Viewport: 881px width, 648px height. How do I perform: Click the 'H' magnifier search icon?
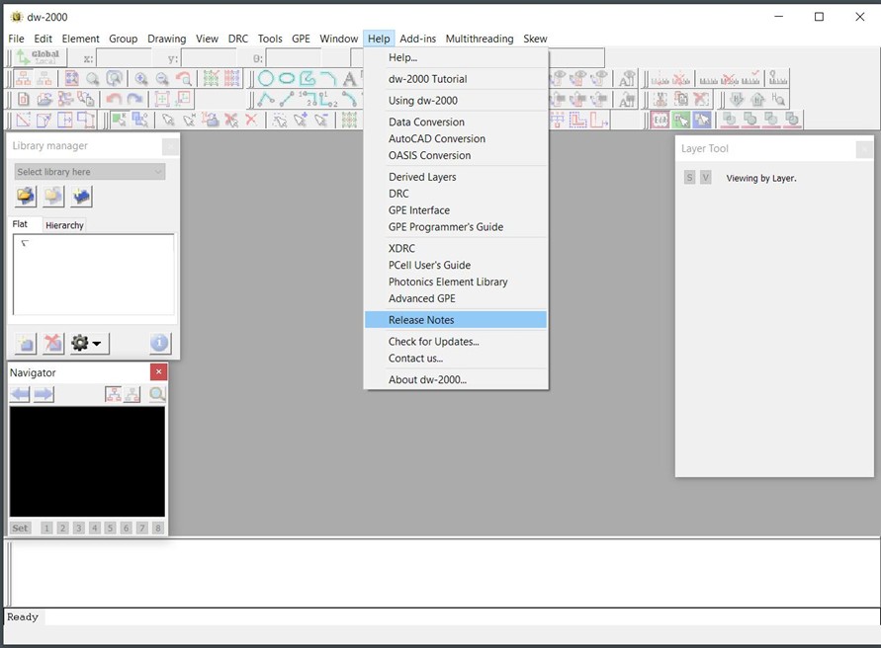[x=778, y=100]
